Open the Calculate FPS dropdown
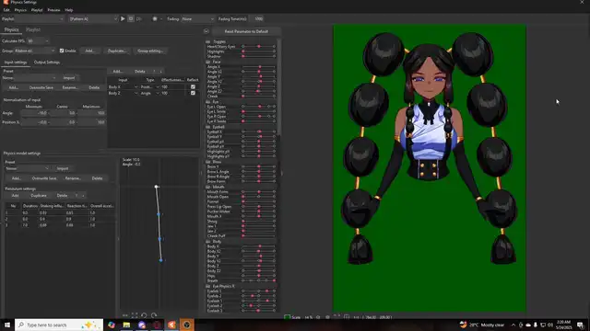Image resolution: width=590 pixels, height=331 pixels. tap(38, 40)
